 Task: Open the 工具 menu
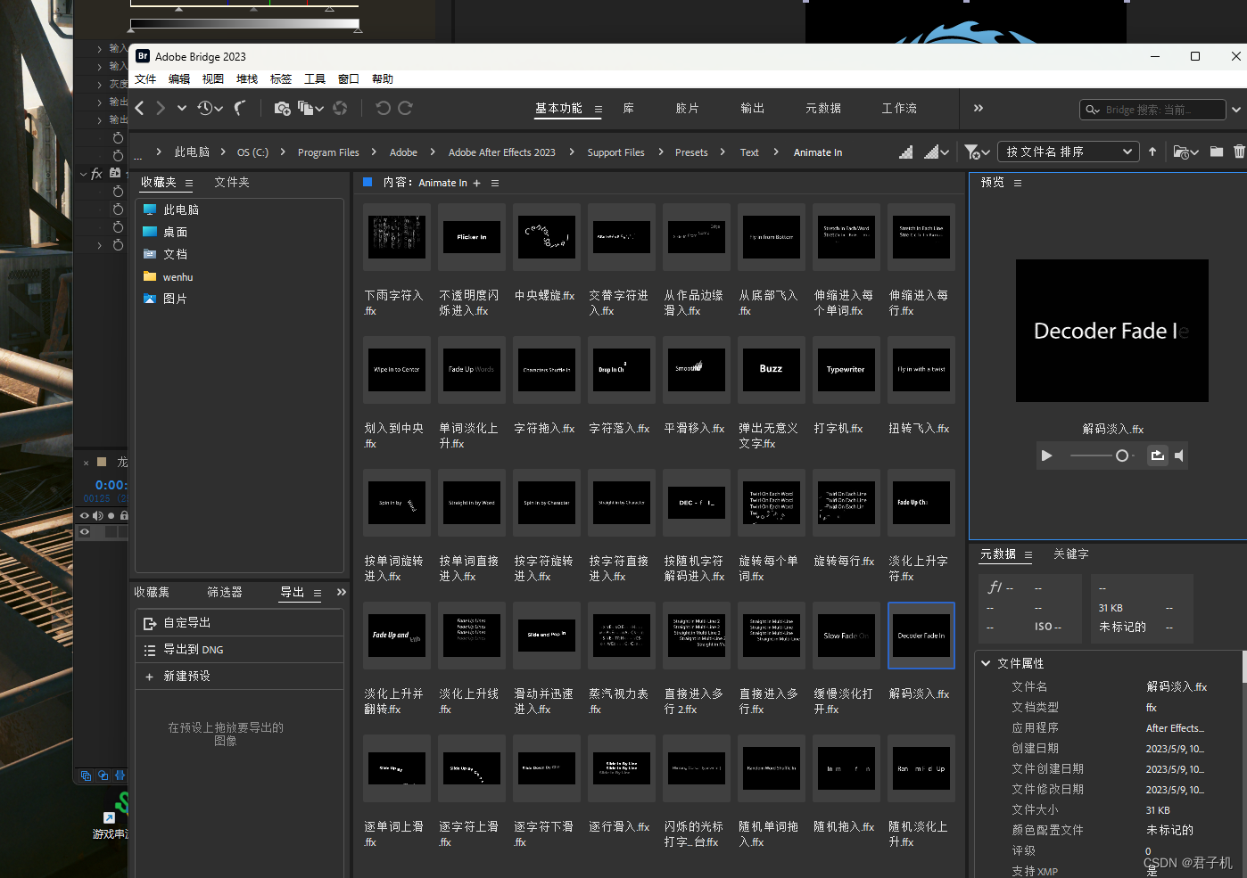[x=315, y=79]
